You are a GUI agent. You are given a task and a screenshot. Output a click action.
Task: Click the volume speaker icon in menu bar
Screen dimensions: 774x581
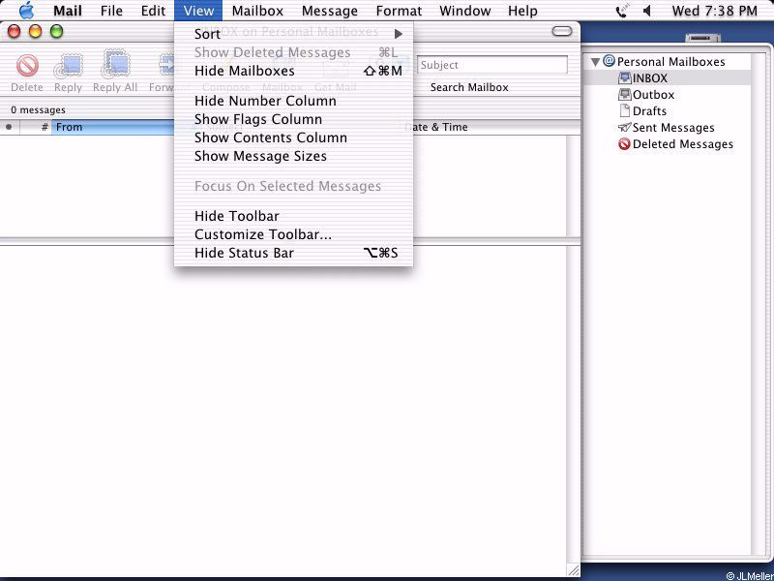click(x=647, y=11)
